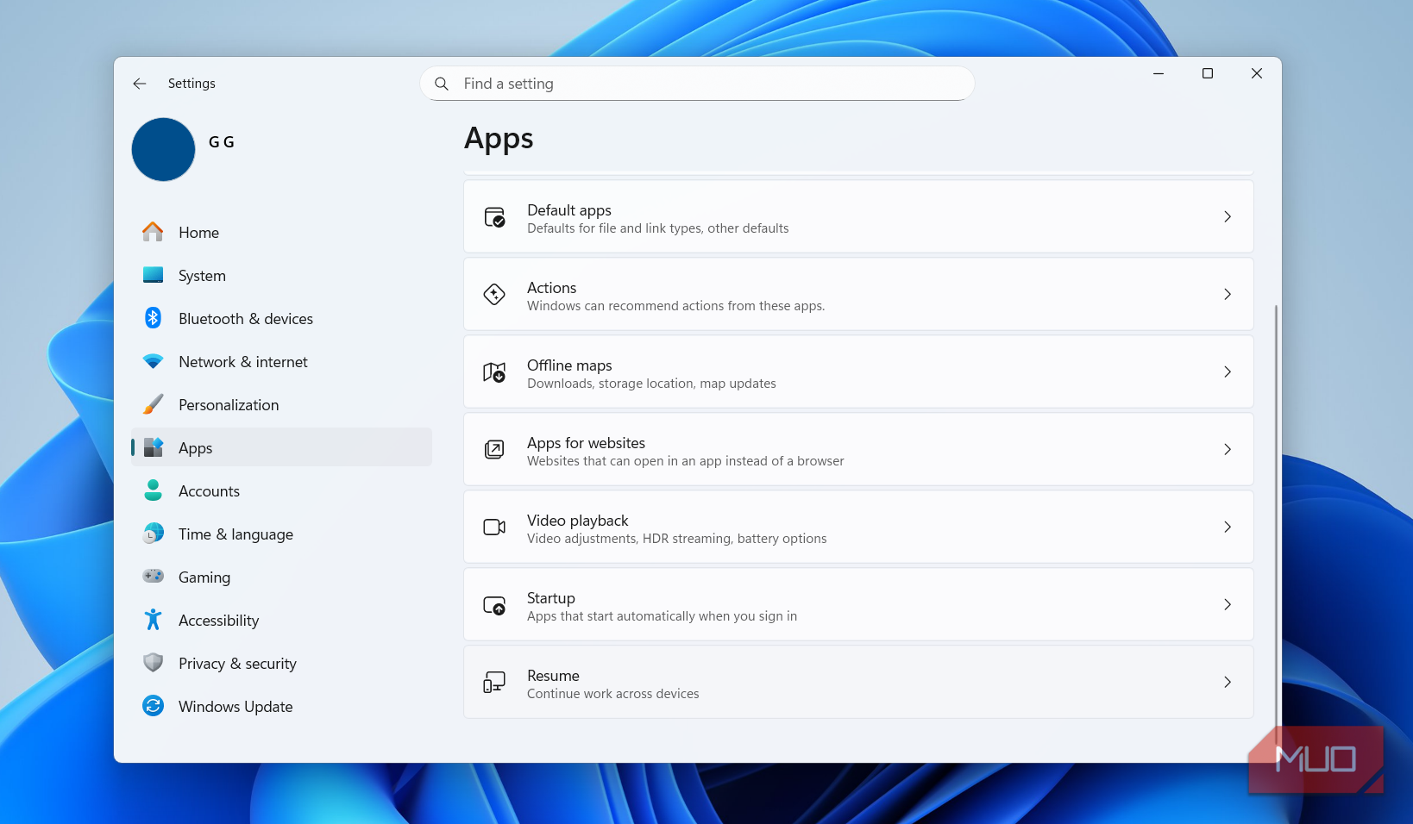Viewport: 1413px width, 824px height.
Task: Open the Startup title
Action: click(x=551, y=598)
